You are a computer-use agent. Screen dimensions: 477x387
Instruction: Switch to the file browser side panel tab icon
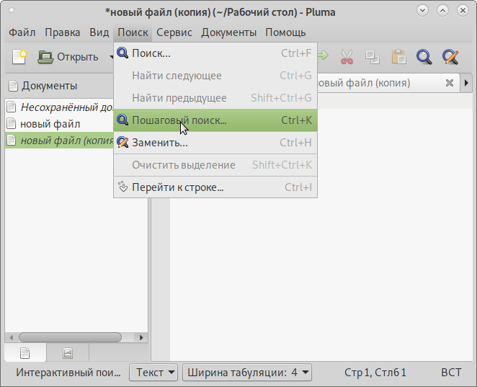(x=68, y=353)
